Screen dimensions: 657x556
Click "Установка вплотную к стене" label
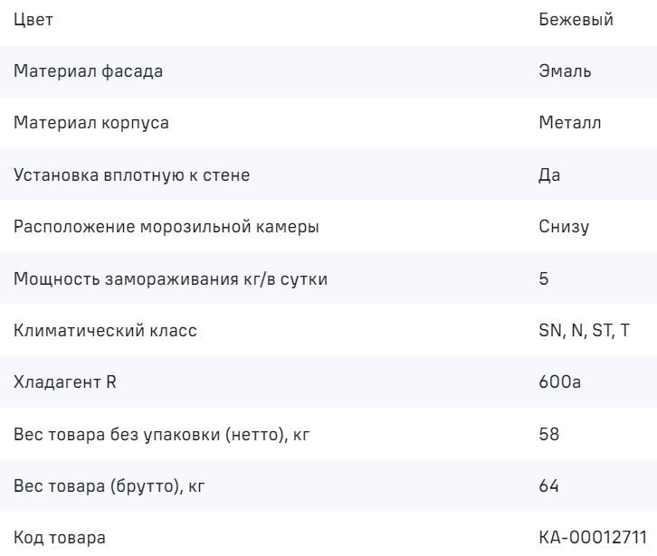132,174
